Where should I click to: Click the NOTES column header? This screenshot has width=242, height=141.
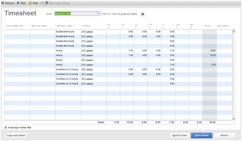tap(86, 26)
